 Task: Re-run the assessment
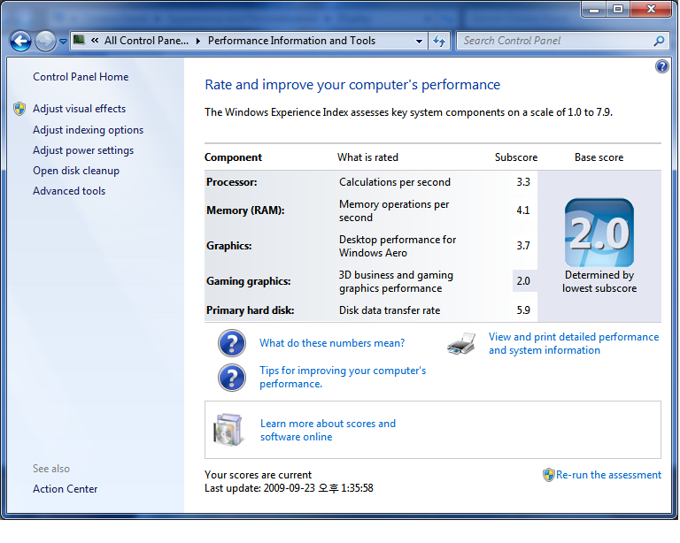608,475
